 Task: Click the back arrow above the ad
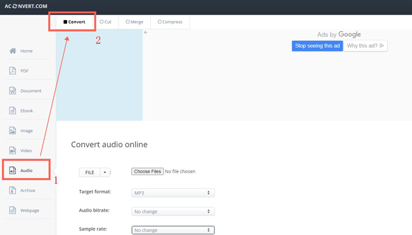[146, 32]
